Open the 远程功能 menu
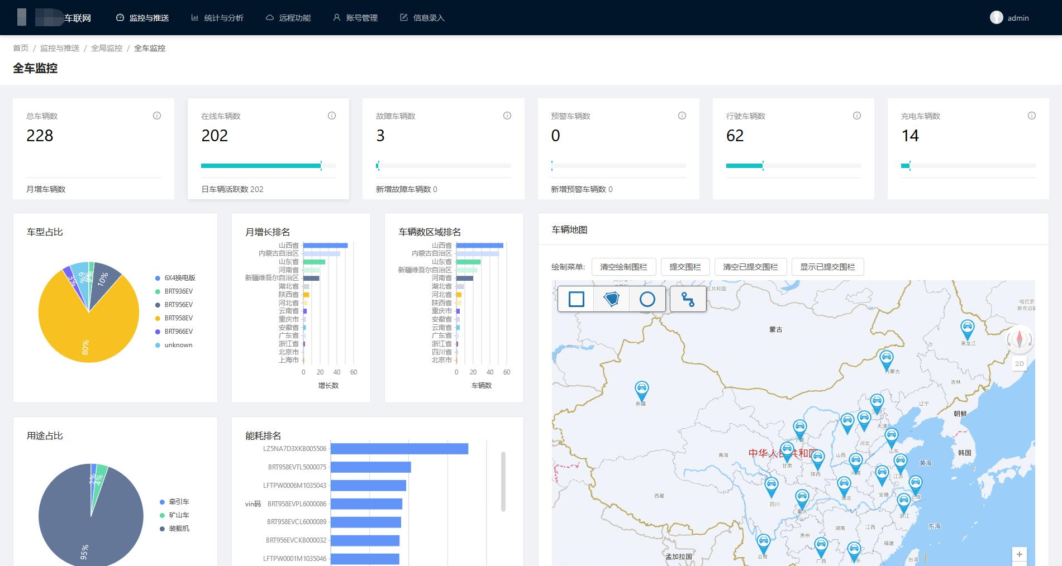 [288, 18]
